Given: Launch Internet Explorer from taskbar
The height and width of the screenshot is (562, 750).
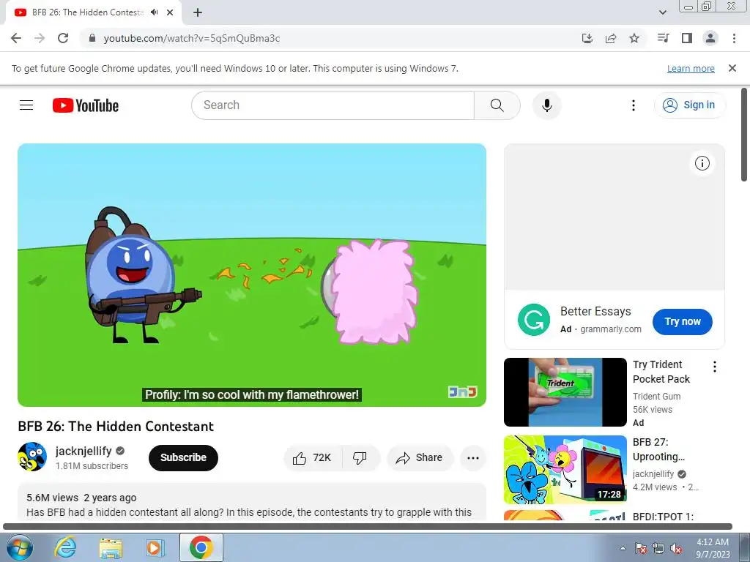Looking at the screenshot, I should 65,547.
